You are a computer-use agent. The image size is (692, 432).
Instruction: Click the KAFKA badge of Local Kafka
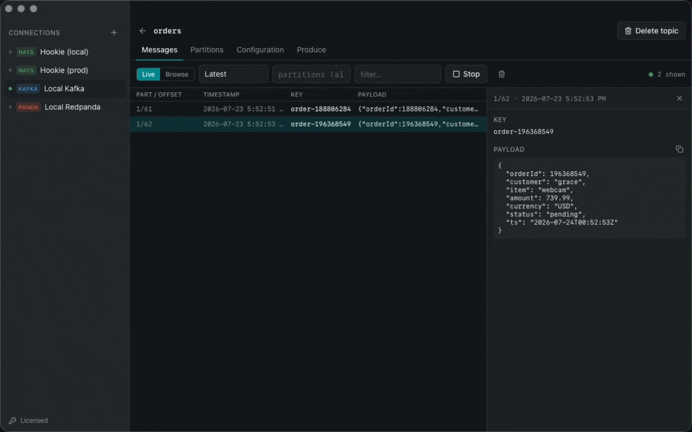28,89
